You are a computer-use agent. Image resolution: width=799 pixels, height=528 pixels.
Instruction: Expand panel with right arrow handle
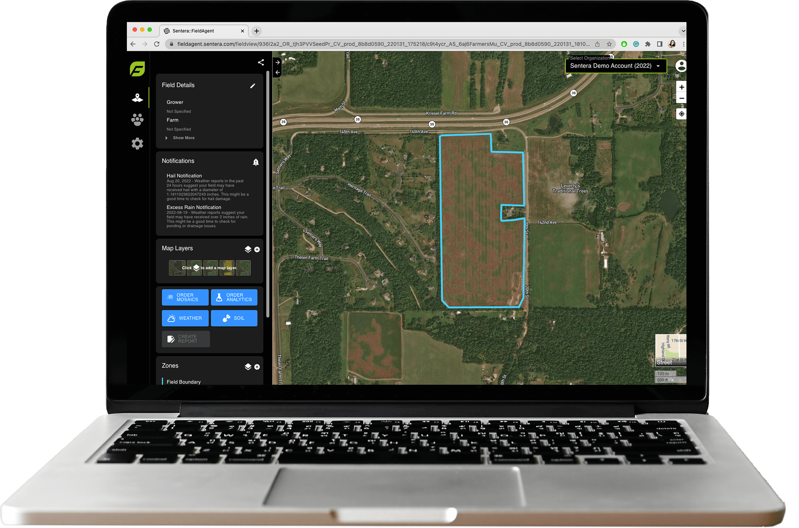pos(277,62)
